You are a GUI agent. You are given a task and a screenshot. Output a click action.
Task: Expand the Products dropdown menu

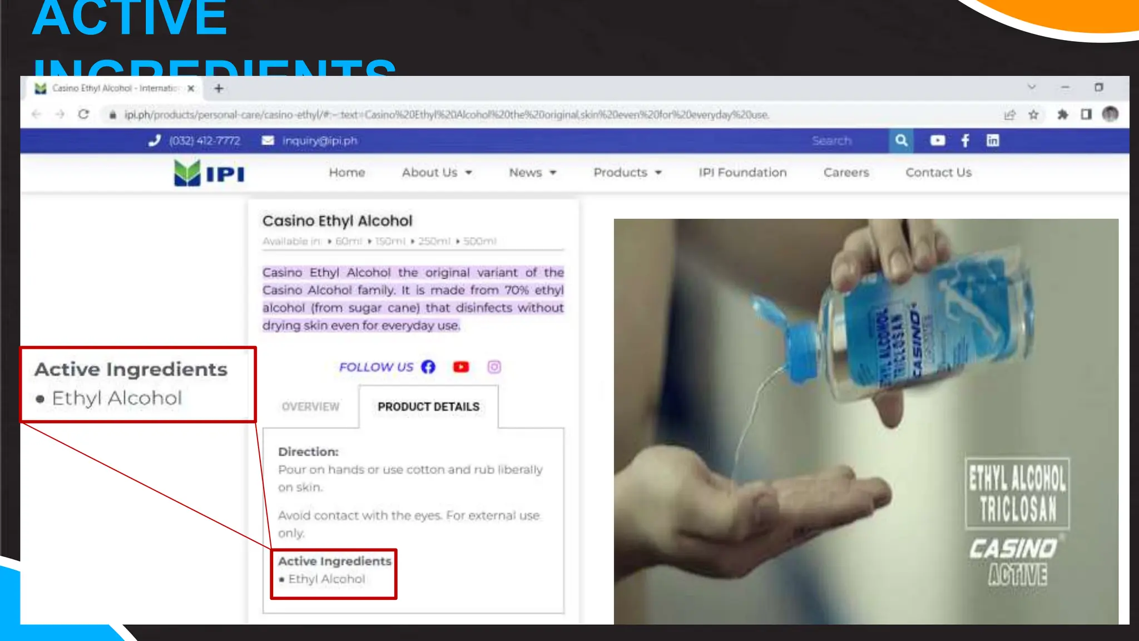(x=627, y=172)
